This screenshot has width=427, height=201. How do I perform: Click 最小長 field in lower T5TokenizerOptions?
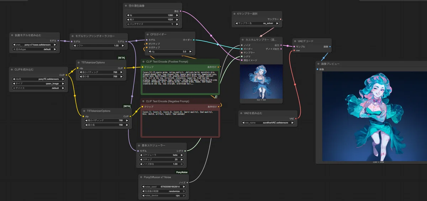(106, 125)
